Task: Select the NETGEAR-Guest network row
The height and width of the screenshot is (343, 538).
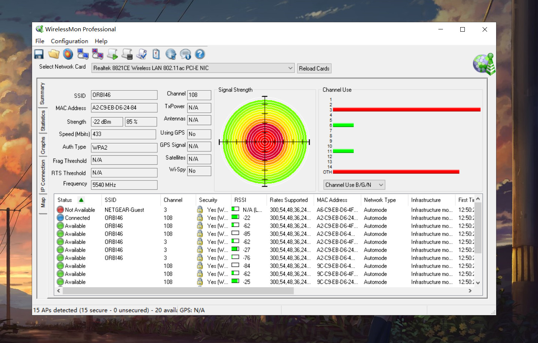Action: coord(124,210)
